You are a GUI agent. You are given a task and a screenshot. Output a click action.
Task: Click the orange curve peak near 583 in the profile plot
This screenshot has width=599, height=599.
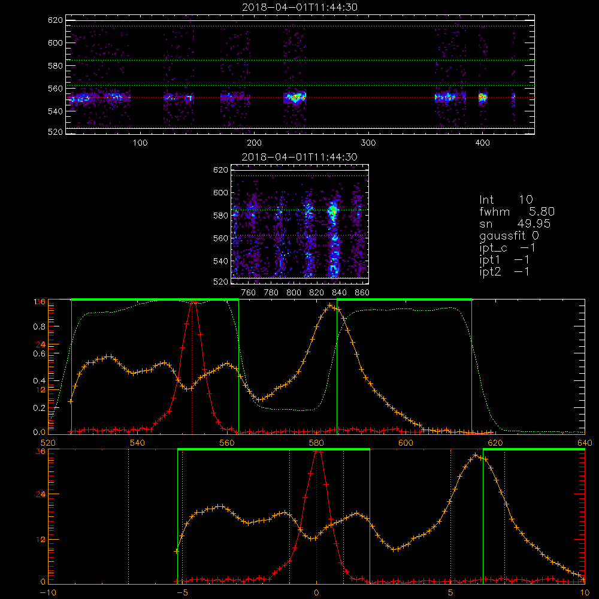(330, 305)
